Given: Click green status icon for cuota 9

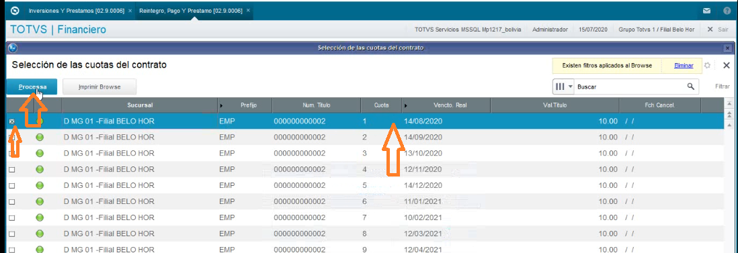Looking at the screenshot, I should (40, 250).
